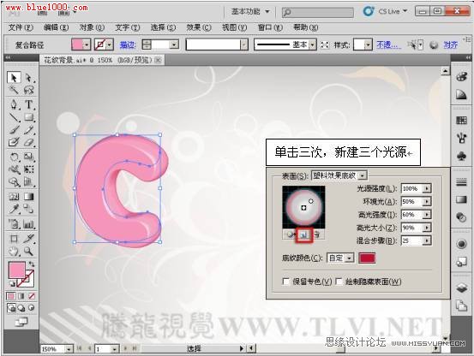Select the Magic Wand tool
This screenshot has height=356, width=474.
tap(14, 90)
